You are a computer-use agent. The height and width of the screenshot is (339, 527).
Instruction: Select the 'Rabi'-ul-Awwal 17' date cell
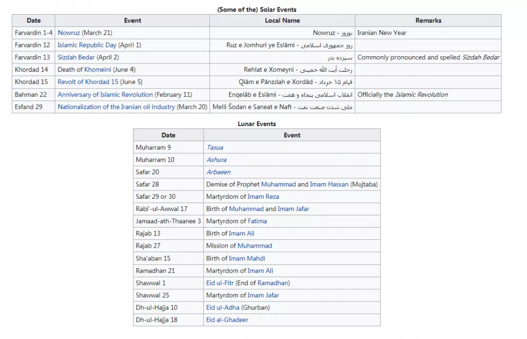pos(168,209)
